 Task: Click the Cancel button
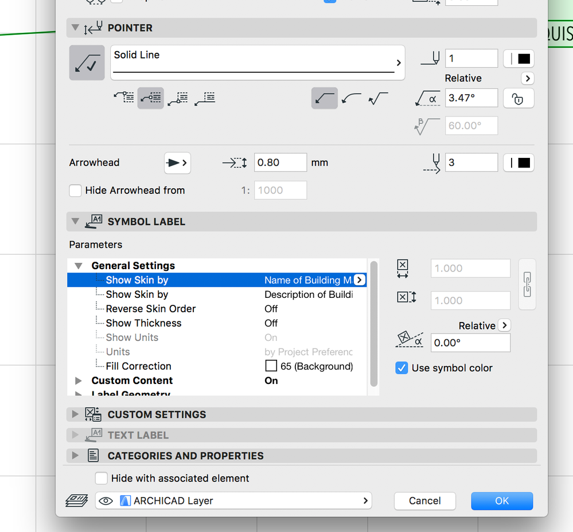pyautogui.click(x=424, y=500)
